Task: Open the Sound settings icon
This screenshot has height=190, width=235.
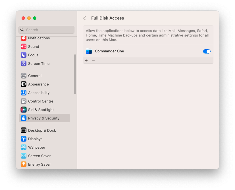Action: pos(24,46)
